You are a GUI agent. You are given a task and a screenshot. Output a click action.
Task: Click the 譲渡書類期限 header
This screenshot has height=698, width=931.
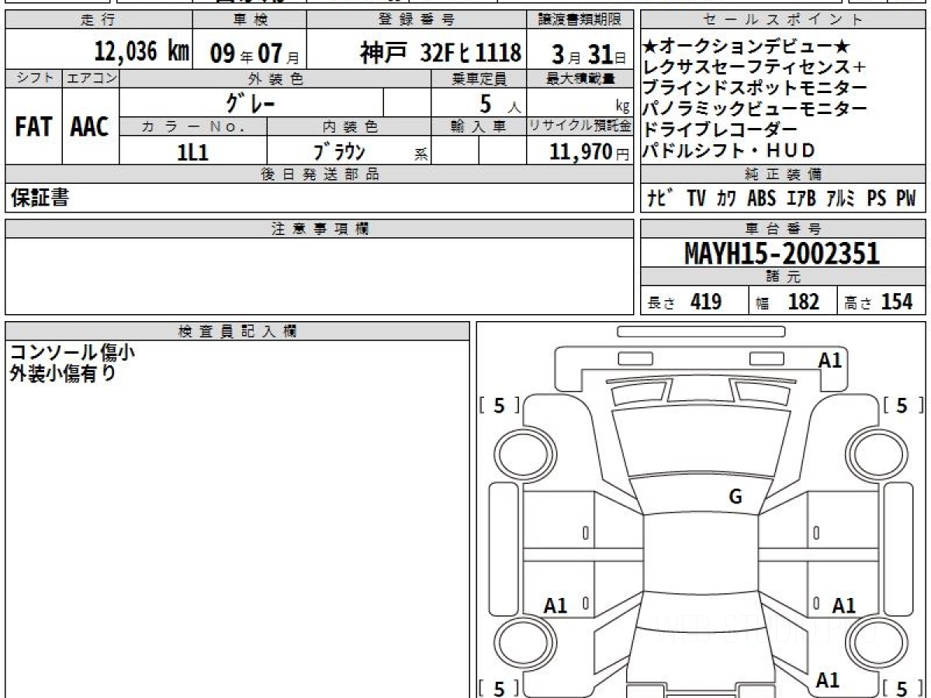pyautogui.click(x=580, y=20)
